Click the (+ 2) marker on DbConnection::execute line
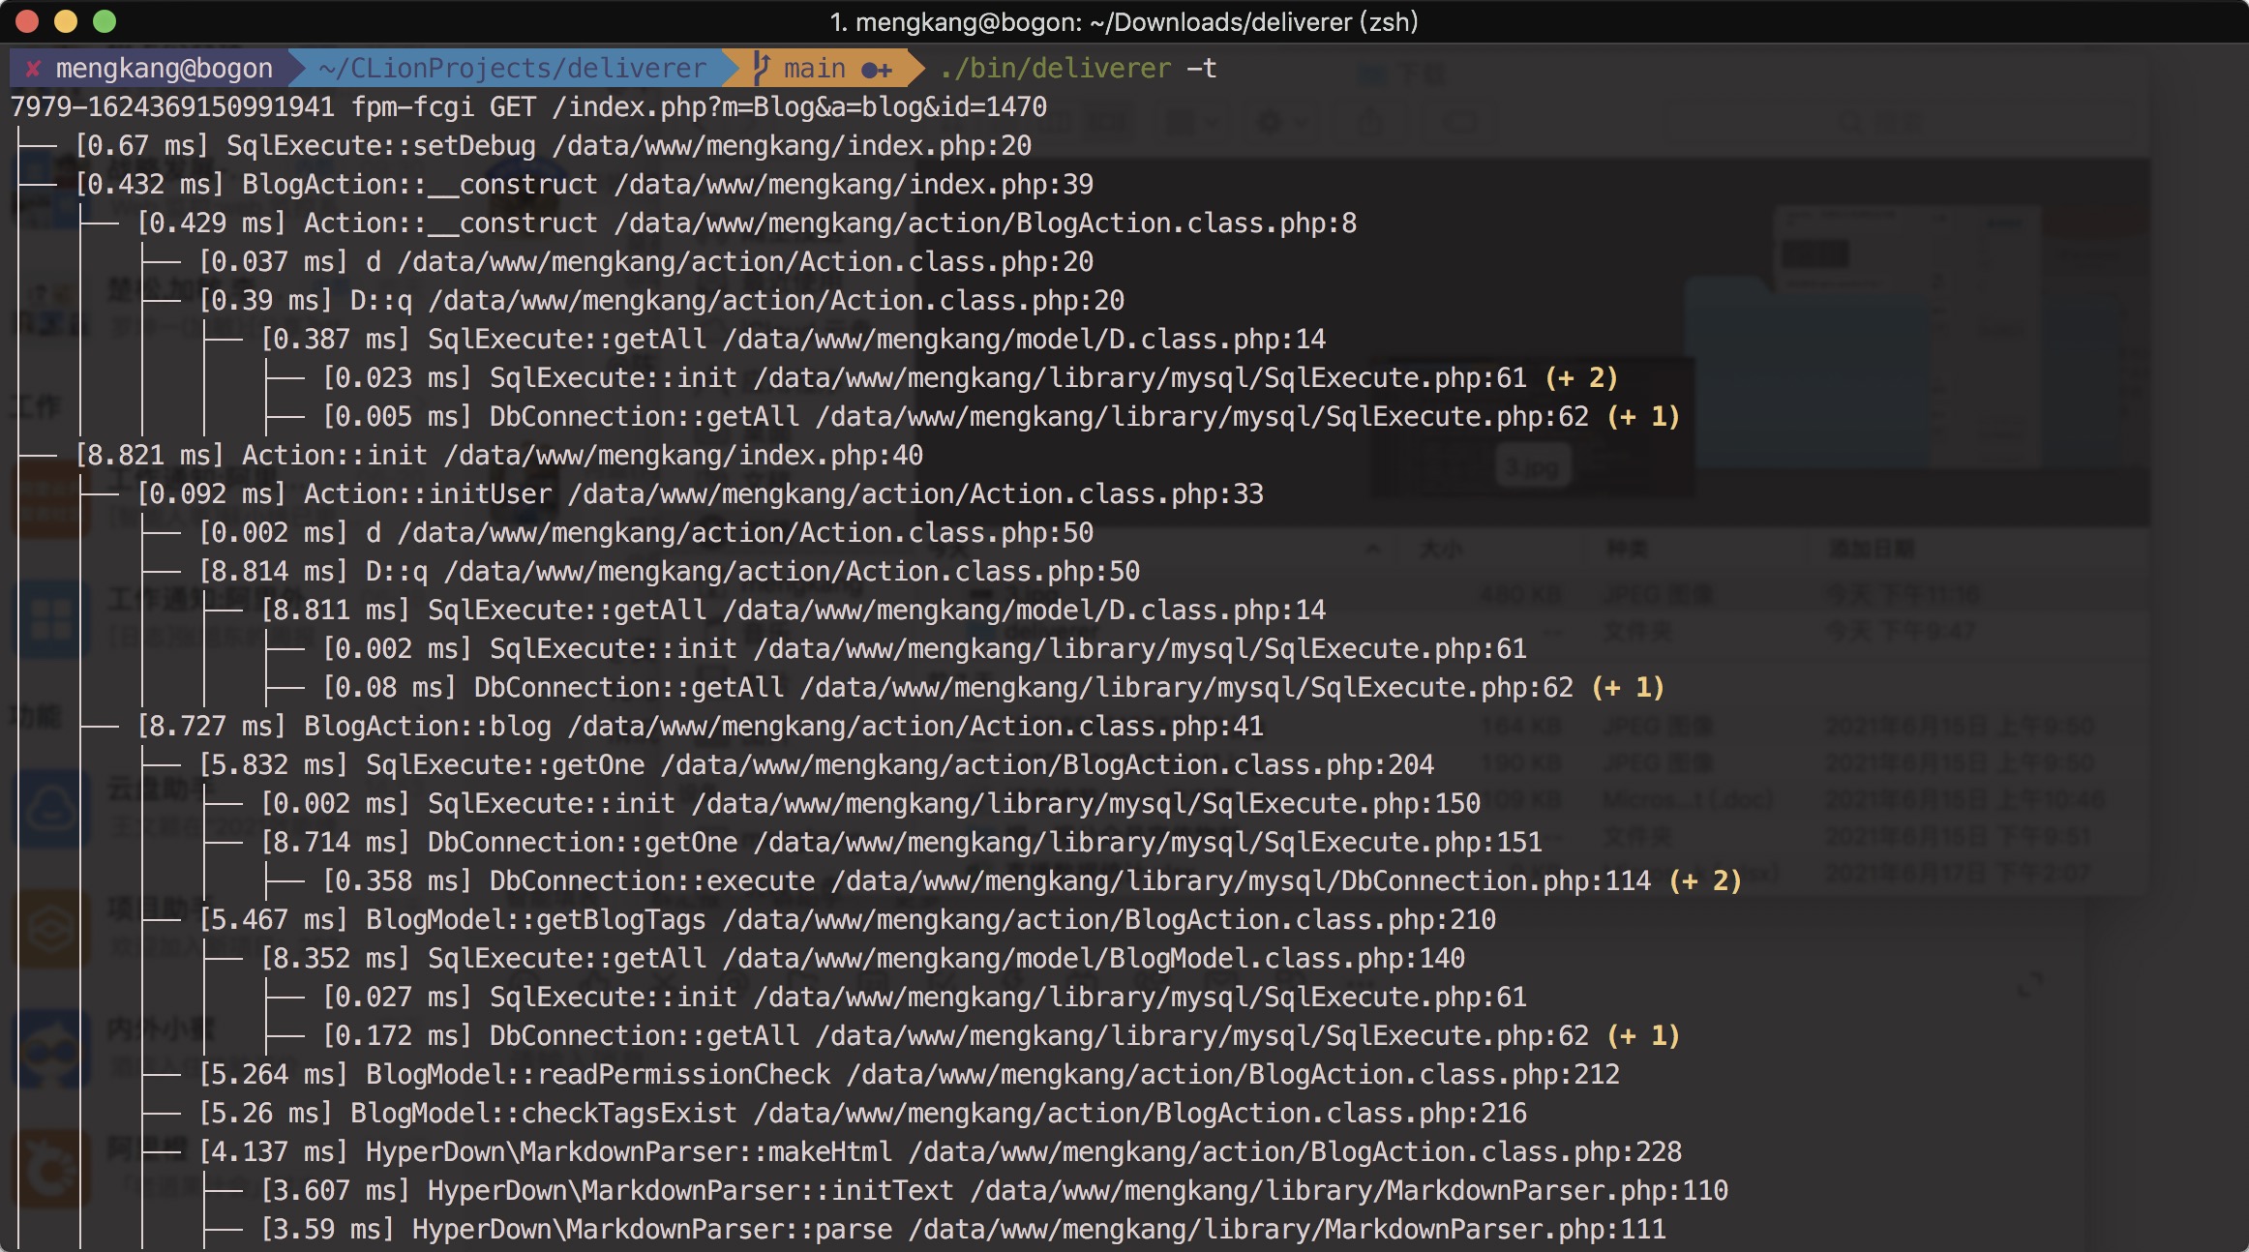The height and width of the screenshot is (1252, 2249). click(1705, 881)
